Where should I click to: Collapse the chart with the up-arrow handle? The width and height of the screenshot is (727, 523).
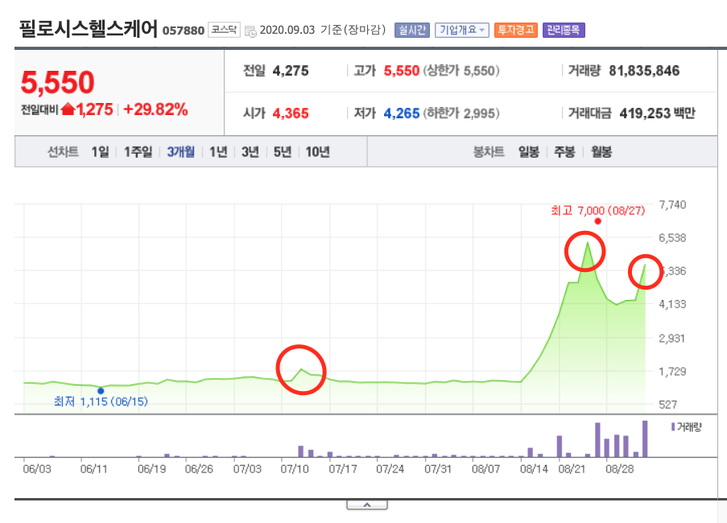367,505
